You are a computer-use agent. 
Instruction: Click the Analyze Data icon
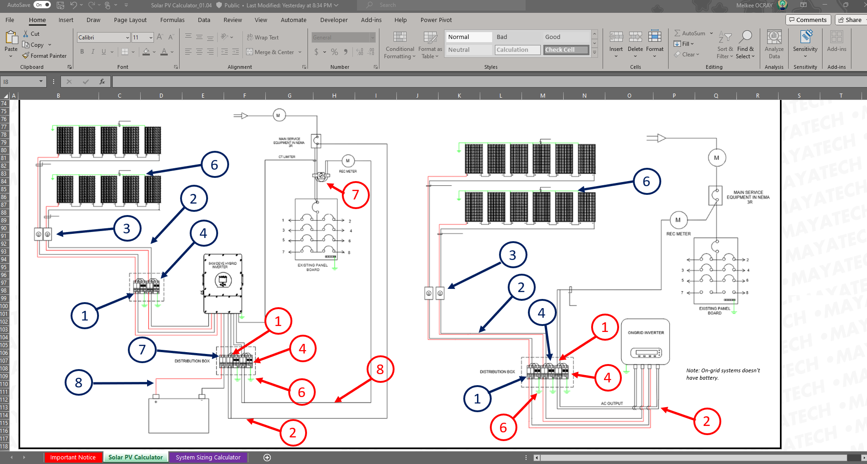[774, 38]
